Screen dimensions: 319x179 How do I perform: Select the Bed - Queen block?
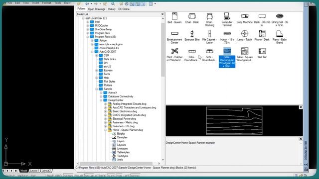174,18
